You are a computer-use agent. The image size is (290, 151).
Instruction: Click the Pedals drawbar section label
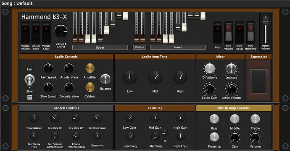point(140,47)
